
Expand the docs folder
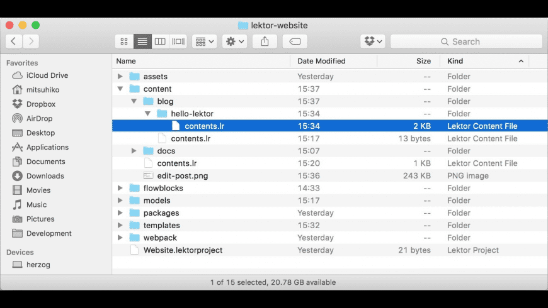coord(134,151)
